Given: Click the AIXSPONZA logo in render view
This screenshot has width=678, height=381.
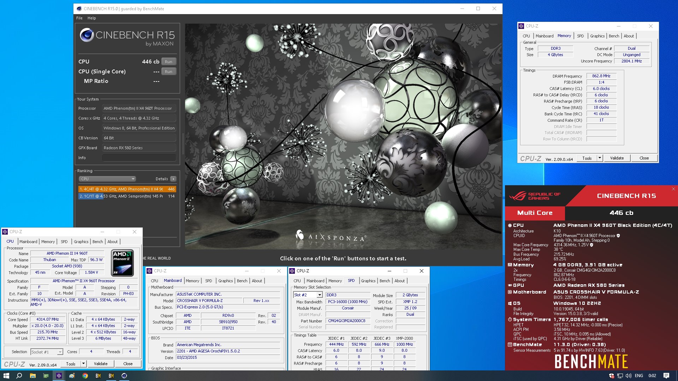Looking at the screenshot, I should 331,237.
